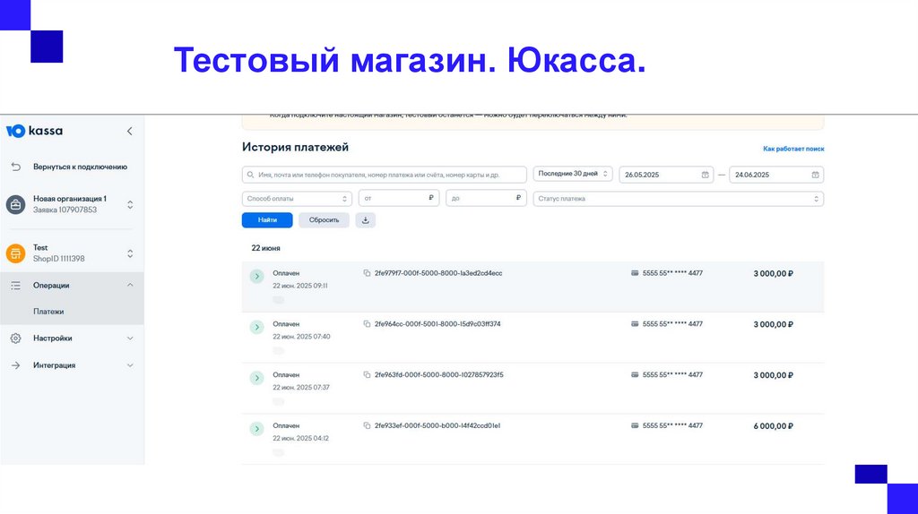
Task: Click the Настройки gear icon
Action: 16,338
